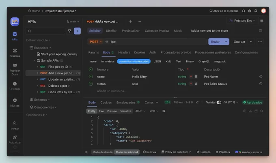Open the Headers request tab
The image size is (276, 163).
coord(124,52)
